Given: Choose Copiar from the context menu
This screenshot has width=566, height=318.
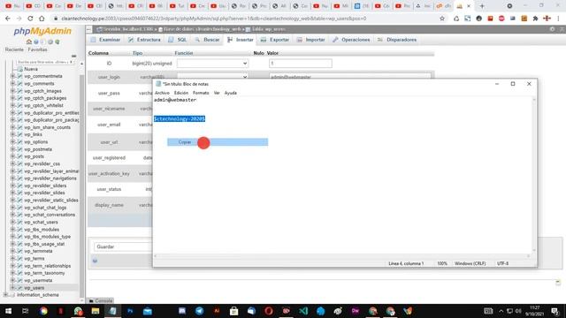Looking at the screenshot, I should 218,142.
